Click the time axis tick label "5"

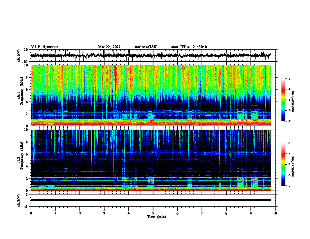tap(153, 213)
